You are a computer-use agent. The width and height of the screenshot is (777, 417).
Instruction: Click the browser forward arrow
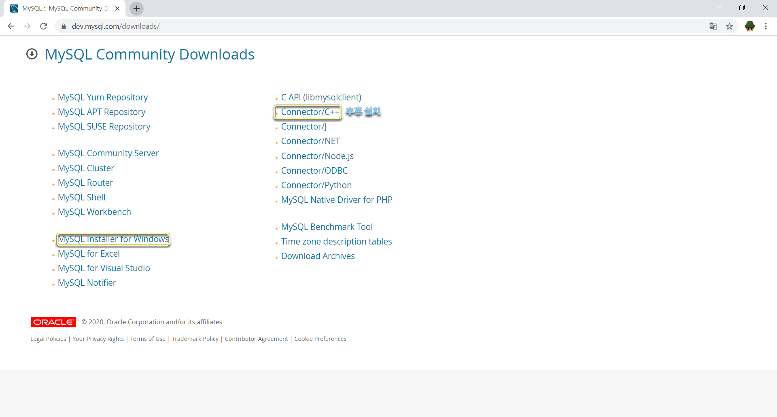[27, 26]
